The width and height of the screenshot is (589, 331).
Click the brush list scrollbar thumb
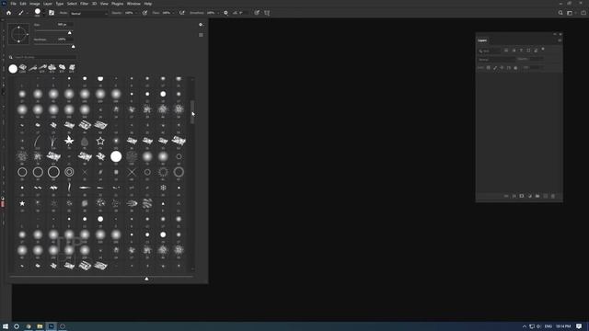192,112
